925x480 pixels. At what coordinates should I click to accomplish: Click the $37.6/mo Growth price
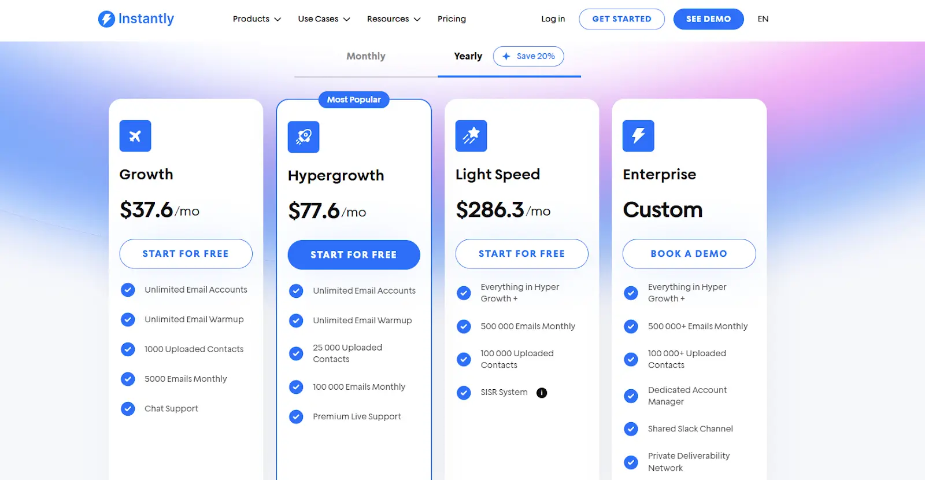click(160, 210)
